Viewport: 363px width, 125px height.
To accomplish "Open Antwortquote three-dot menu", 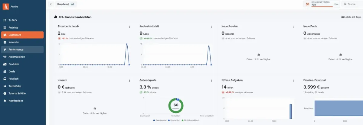I will point(211,81).
